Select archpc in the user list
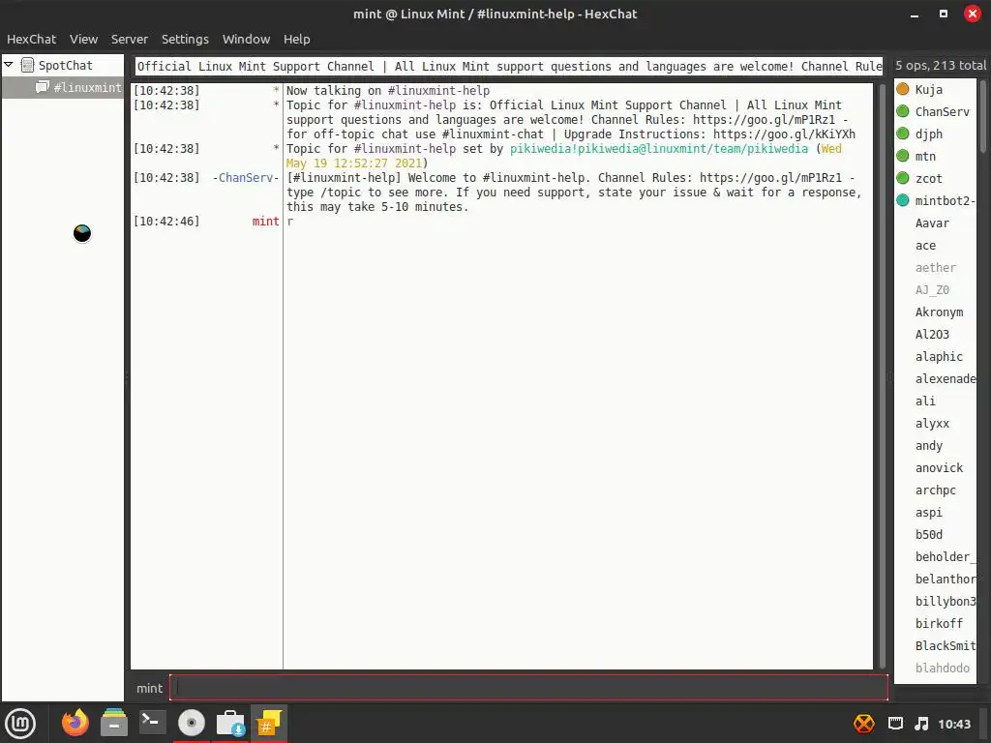This screenshot has width=991, height=743. tap(936, 490)
